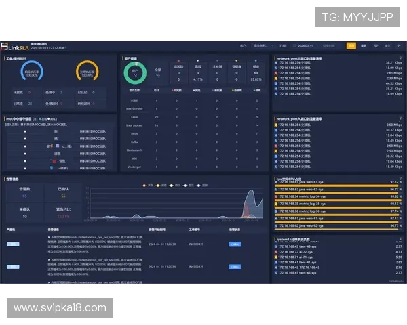Open settings via the gear icon
The image size is (407, 325).
pyautogui.click(x=374, y=46)
